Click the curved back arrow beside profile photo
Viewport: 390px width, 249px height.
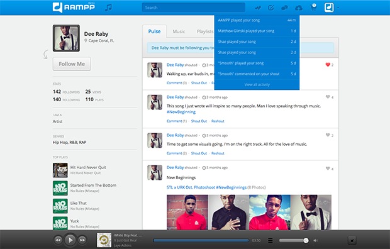45,55
